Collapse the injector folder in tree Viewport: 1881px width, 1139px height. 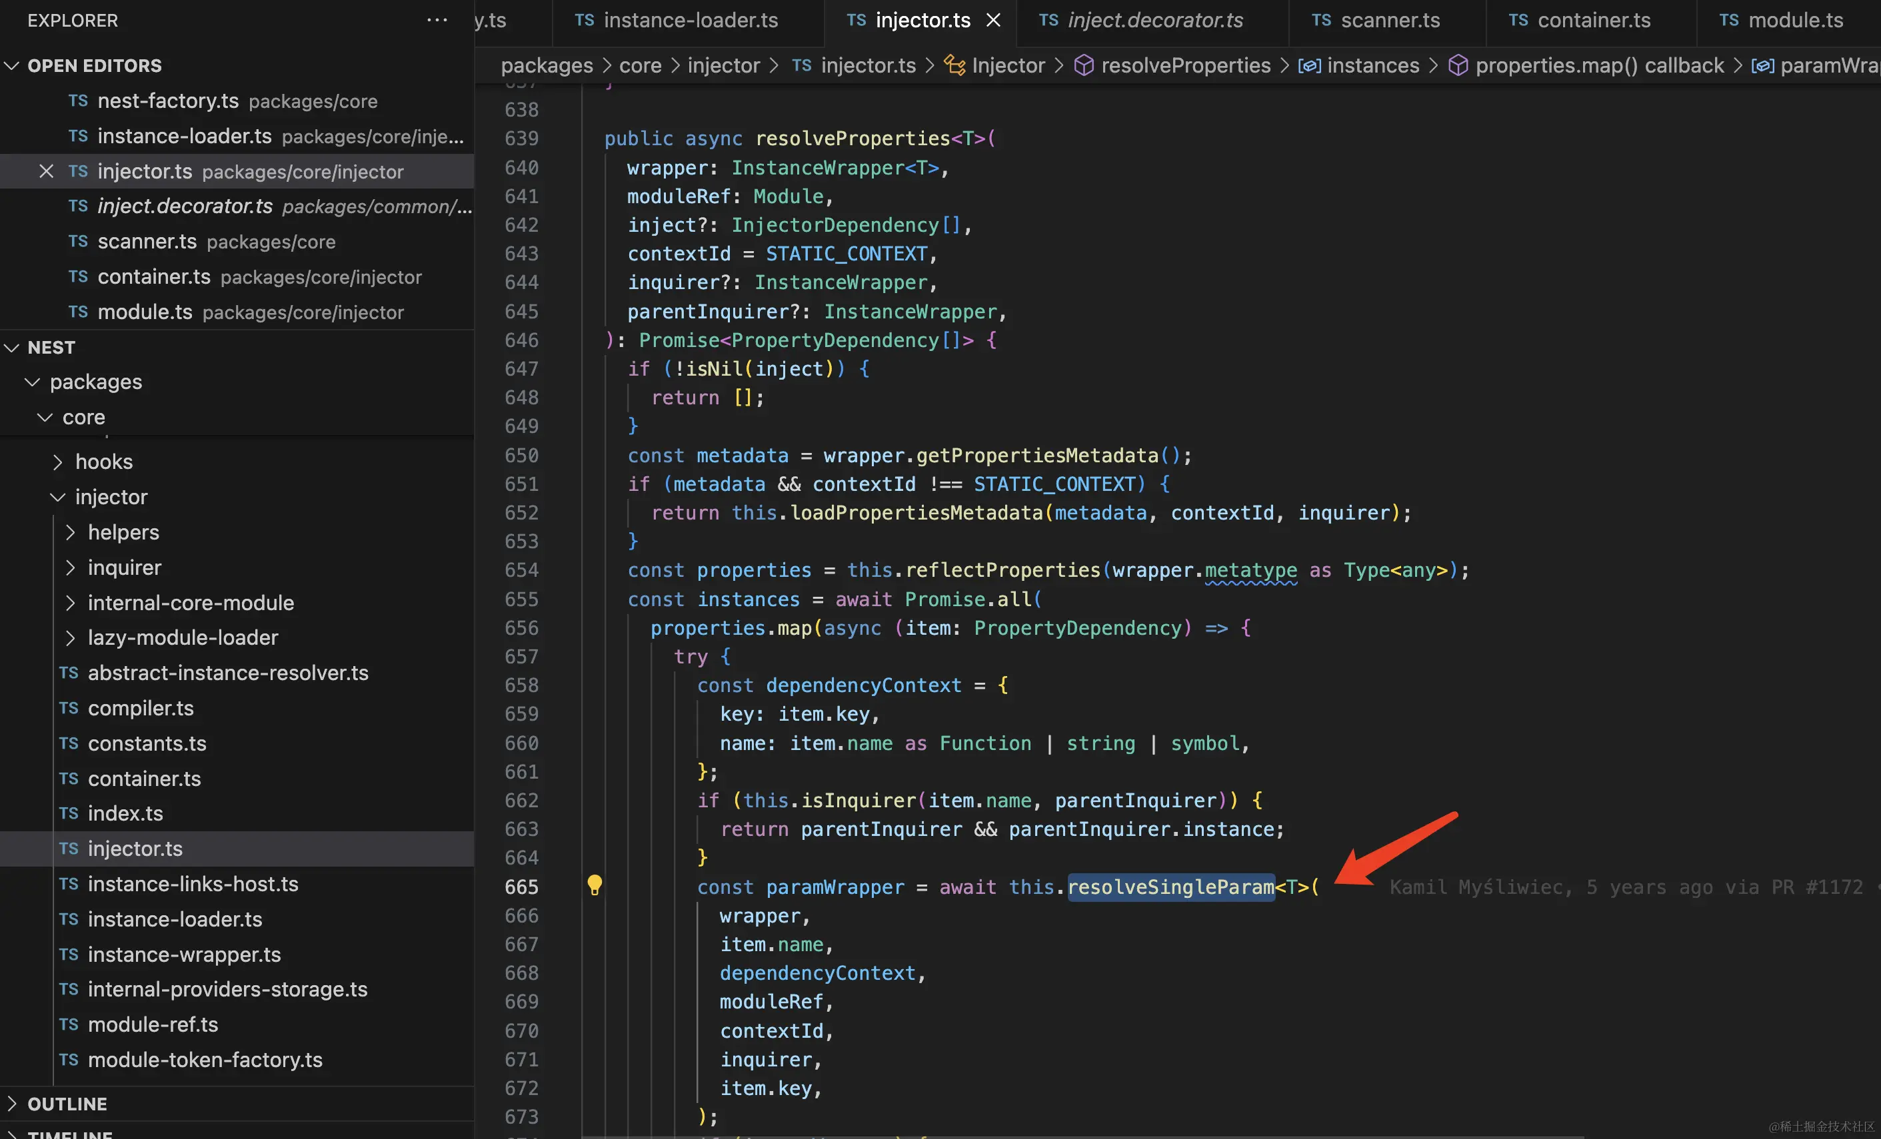tap(58, 497)
